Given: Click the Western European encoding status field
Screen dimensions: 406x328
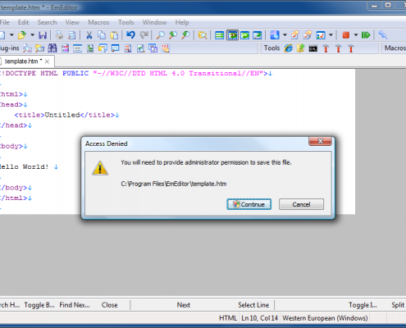Looking at the screenshot, I should pos(325,318).
